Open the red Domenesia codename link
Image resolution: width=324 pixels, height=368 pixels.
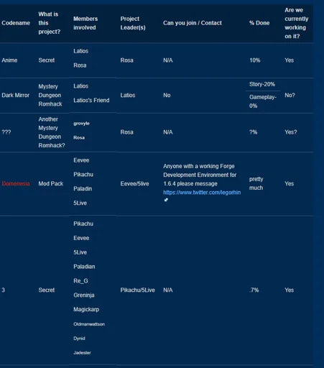(x=16, y=184)
